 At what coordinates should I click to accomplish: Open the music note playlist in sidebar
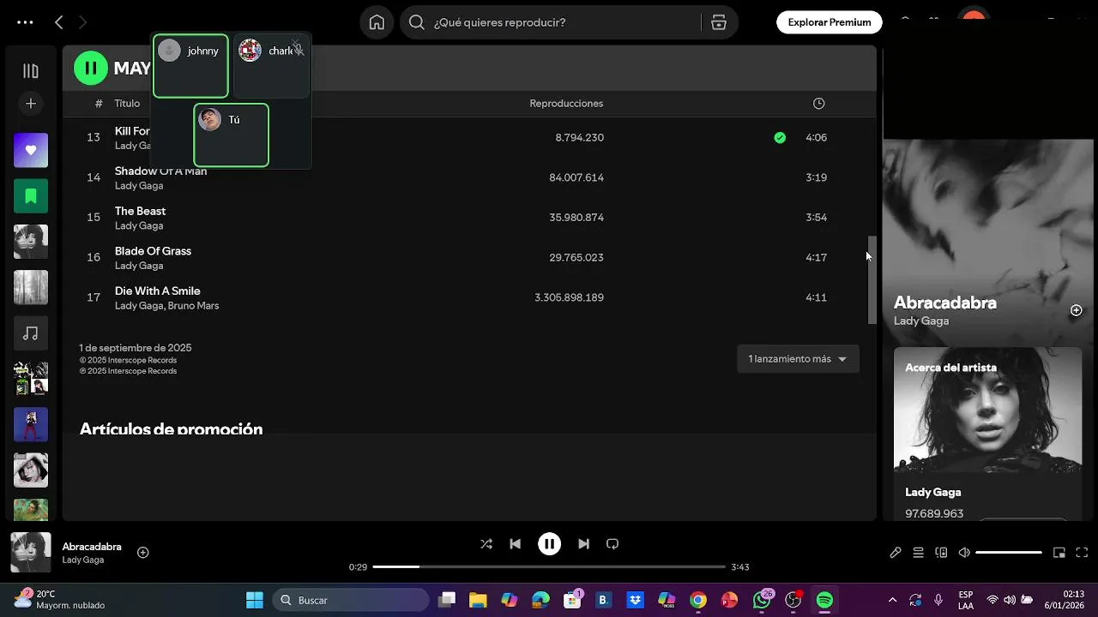click(31, 332)
